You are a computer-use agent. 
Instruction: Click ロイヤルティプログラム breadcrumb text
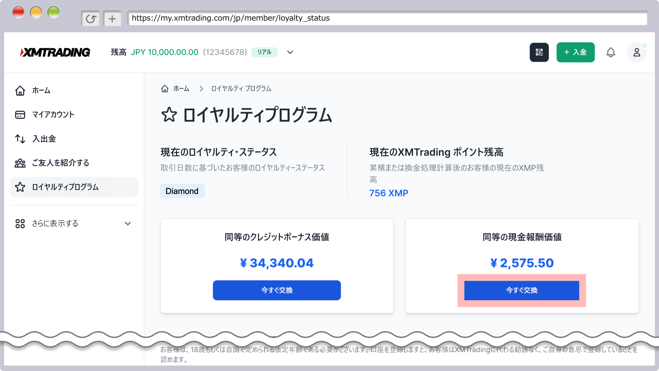tap(241, 89)
